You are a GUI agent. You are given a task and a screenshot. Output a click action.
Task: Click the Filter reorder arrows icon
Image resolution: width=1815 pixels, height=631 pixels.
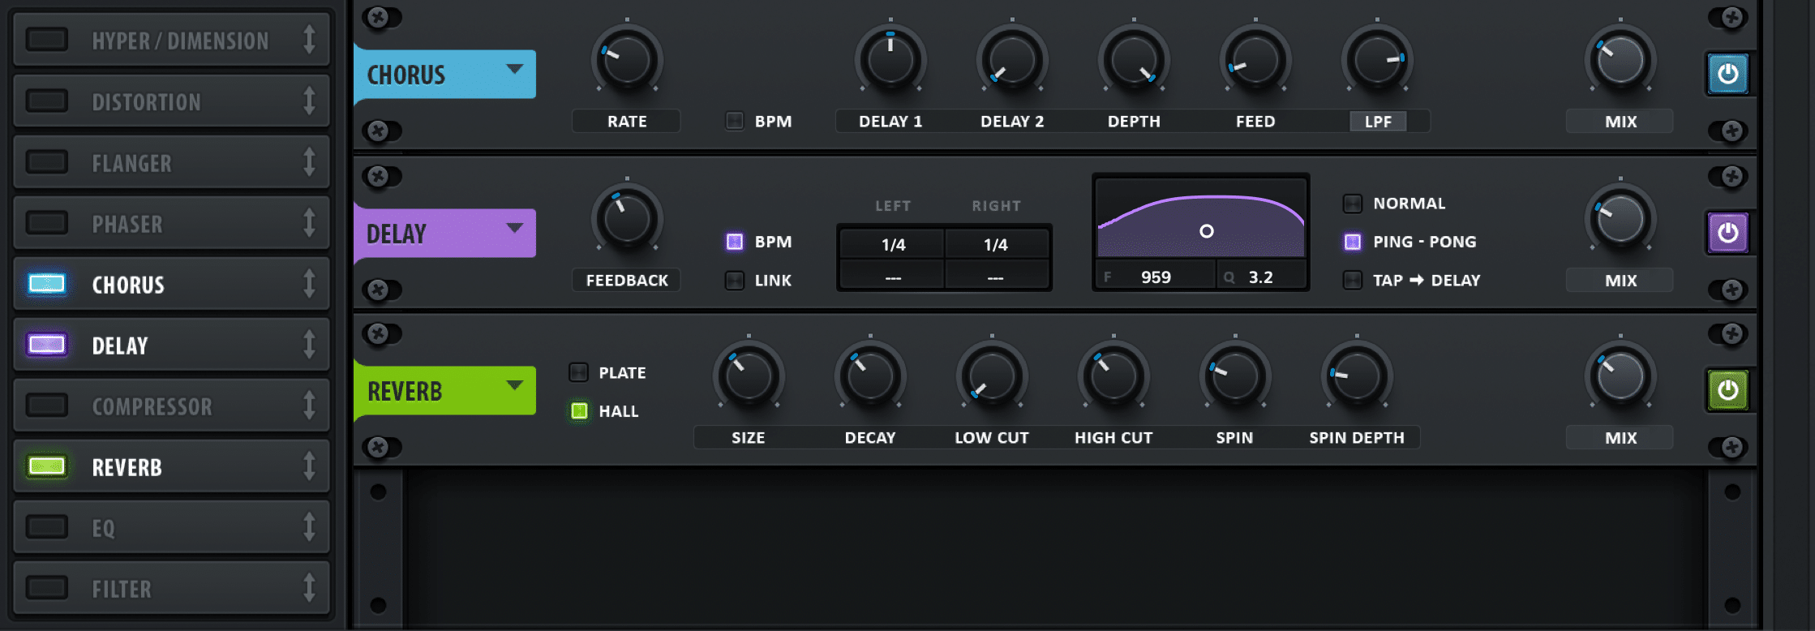pos(309,588)
